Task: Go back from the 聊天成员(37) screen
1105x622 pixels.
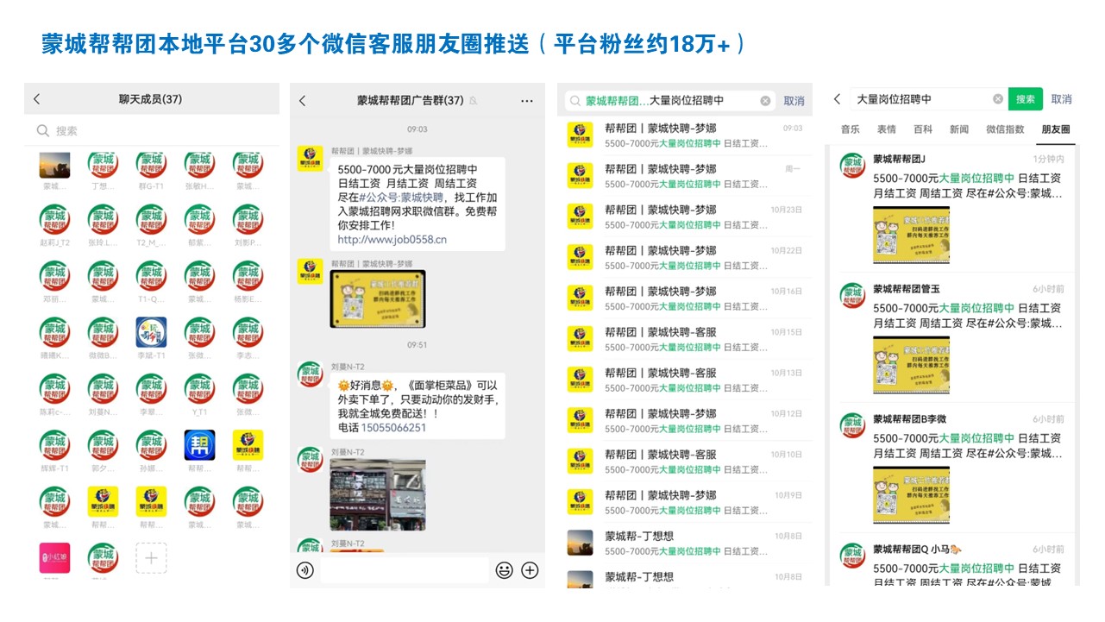Action: pos(36,99)
